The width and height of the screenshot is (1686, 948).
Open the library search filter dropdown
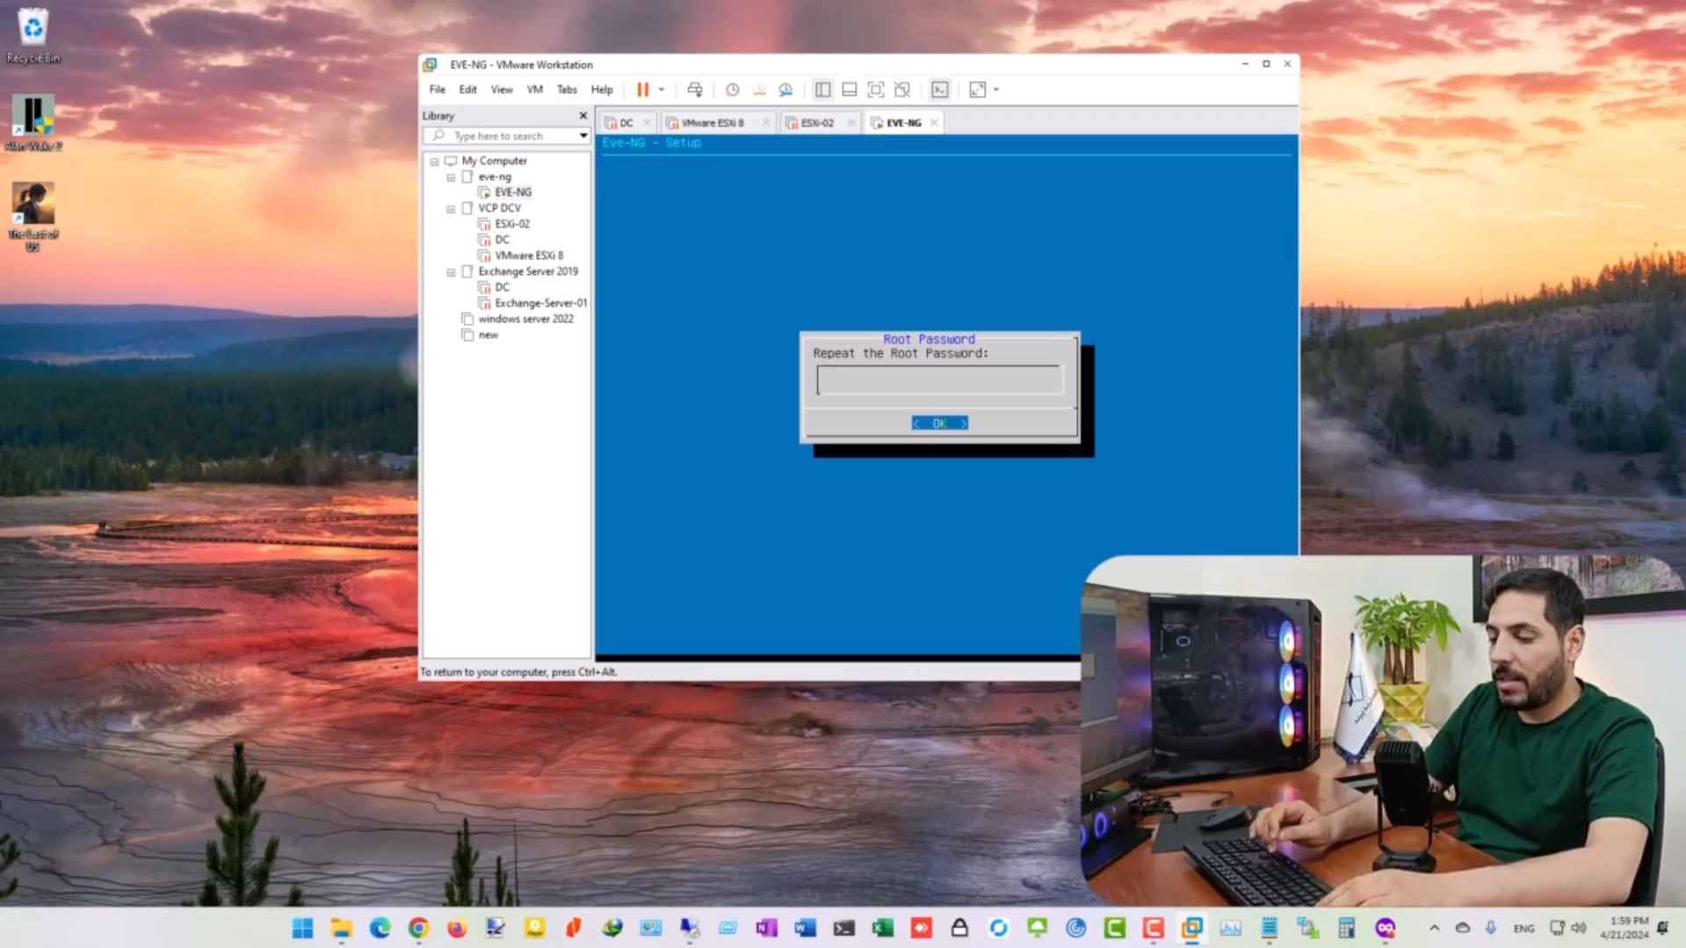(583, 136)
